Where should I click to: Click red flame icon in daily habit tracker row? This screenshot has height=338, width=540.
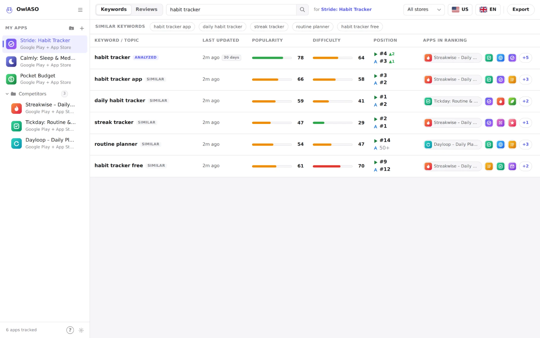tap(501, 101)
